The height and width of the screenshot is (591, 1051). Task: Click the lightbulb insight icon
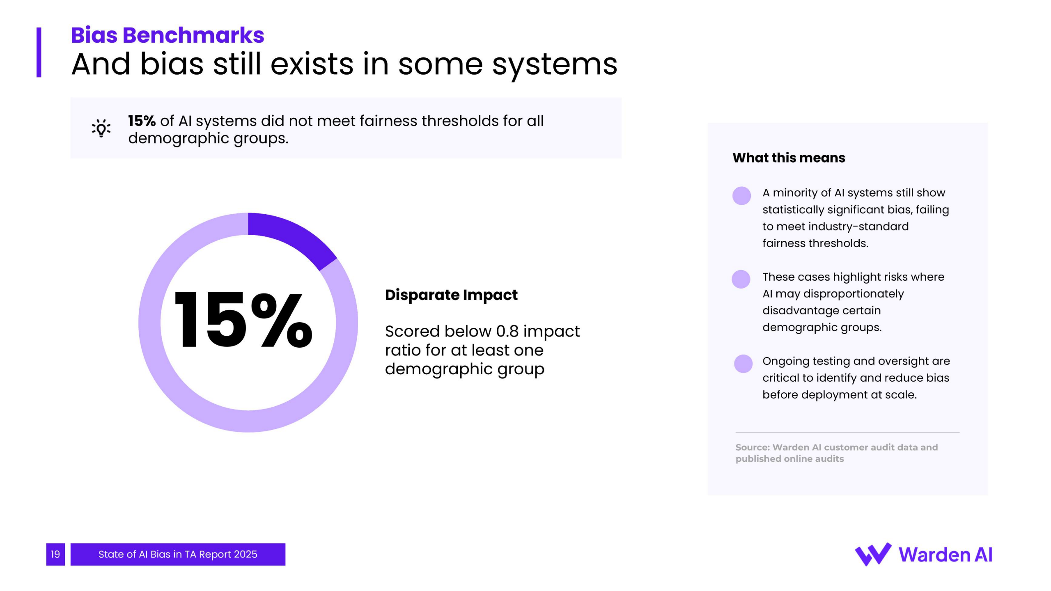point(101,128)
